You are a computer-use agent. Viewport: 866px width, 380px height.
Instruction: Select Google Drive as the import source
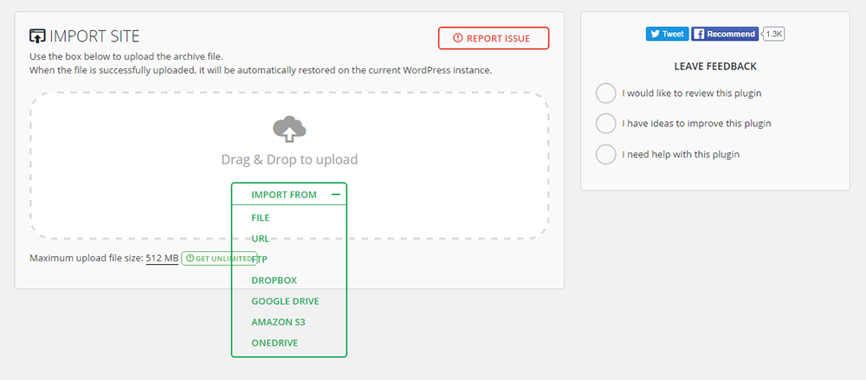285,301
